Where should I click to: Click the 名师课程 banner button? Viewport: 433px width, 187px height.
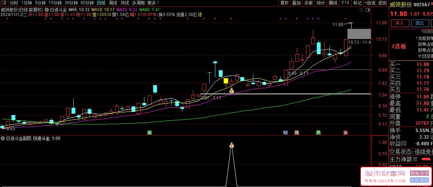(419, 180)
